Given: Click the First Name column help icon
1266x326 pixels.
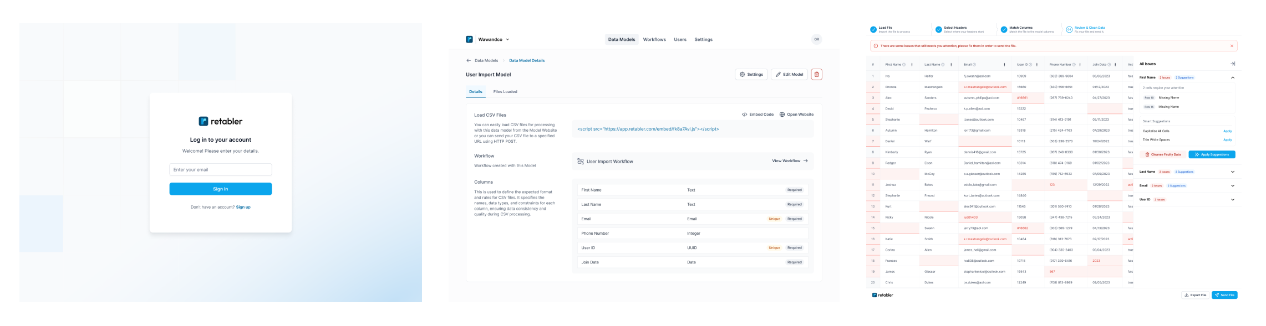Looking at the screenshot, I should pos(904,65).
